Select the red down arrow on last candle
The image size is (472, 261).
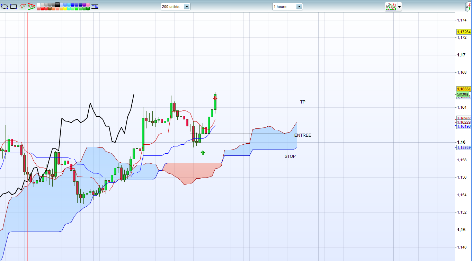[215, 98]
